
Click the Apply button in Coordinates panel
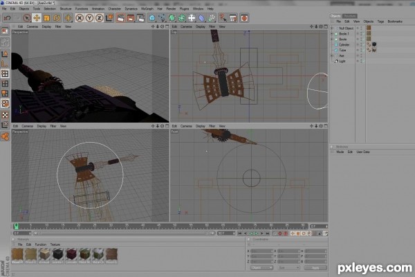point(315,268)
